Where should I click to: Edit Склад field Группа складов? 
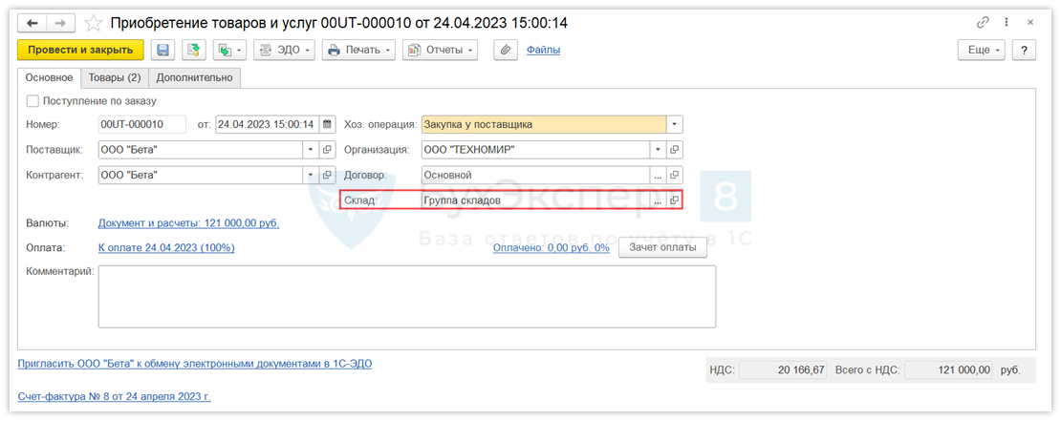pyautogui.click(x=535, y=200)
